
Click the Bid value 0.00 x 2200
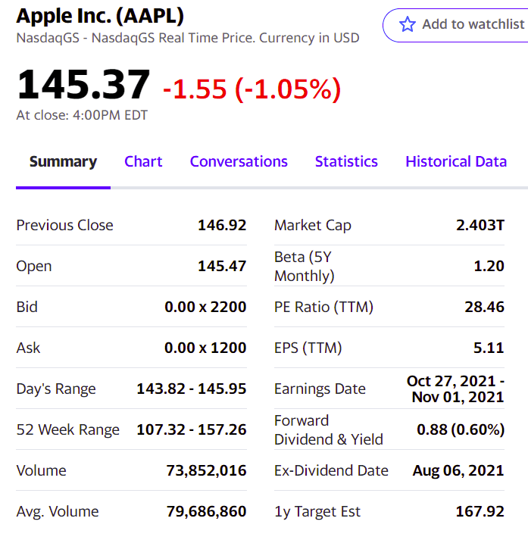205,307
